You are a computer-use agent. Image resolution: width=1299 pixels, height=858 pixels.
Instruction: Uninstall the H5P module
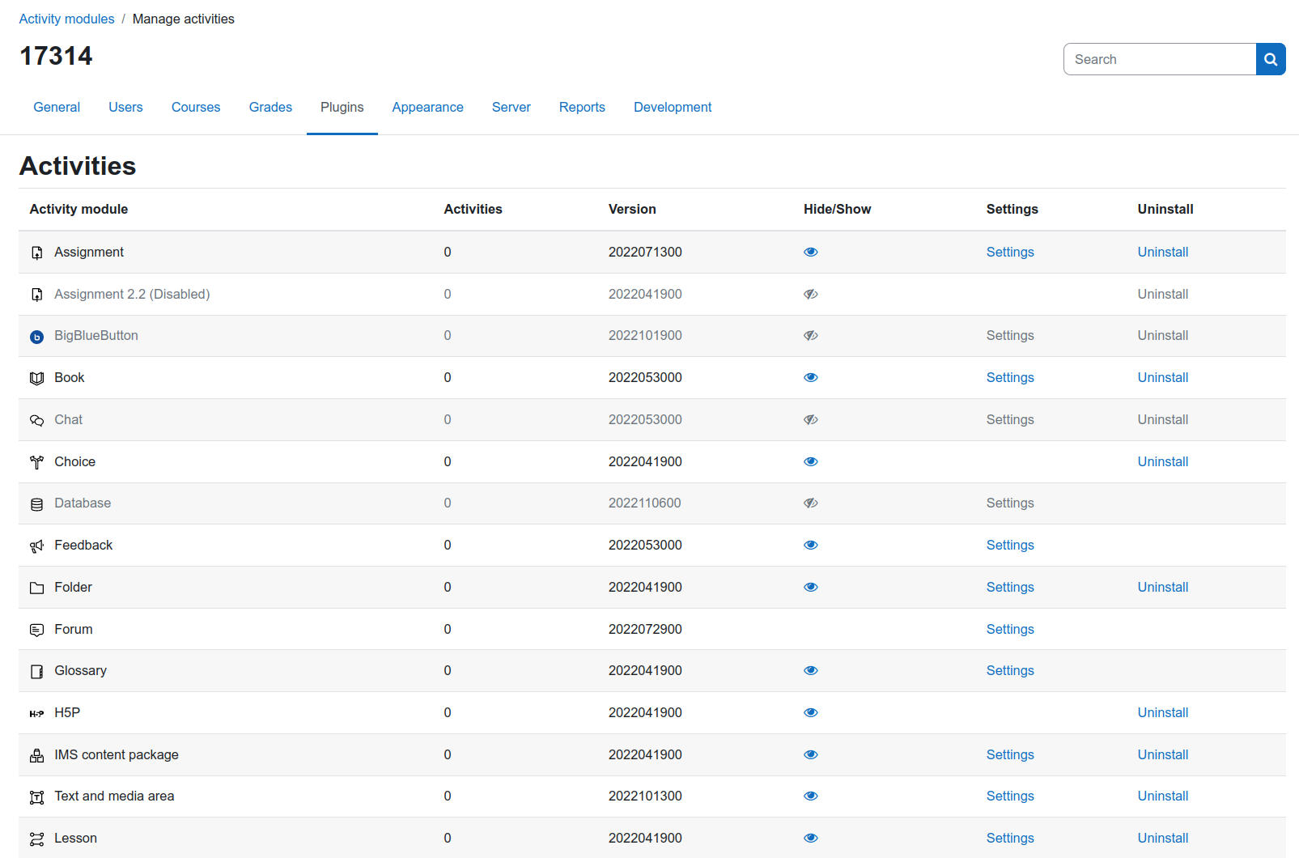[x=1163, y=712]
